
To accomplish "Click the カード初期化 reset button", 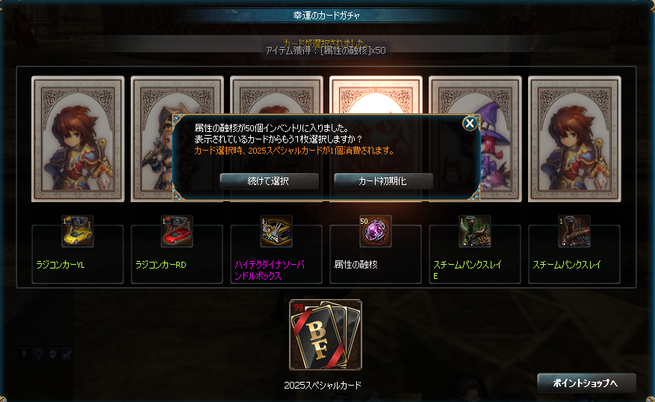I will [383, 181].
